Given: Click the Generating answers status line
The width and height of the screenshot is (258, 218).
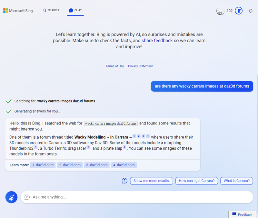Looking at the screenshot, I should point(33,111).
